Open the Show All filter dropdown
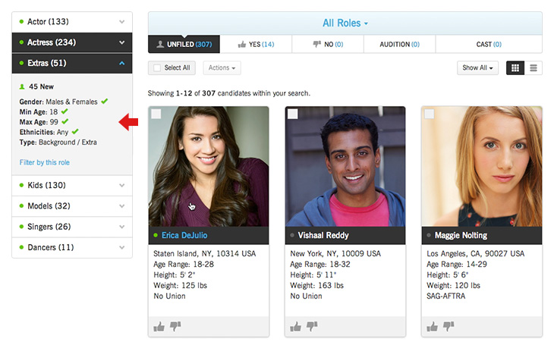The height and width of the screenshot is (351, 554). (x=478, y=68)
